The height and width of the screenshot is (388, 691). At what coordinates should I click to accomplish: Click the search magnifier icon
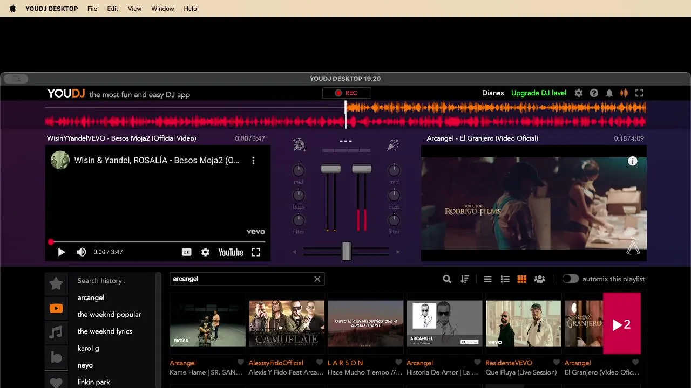[447, 279]
